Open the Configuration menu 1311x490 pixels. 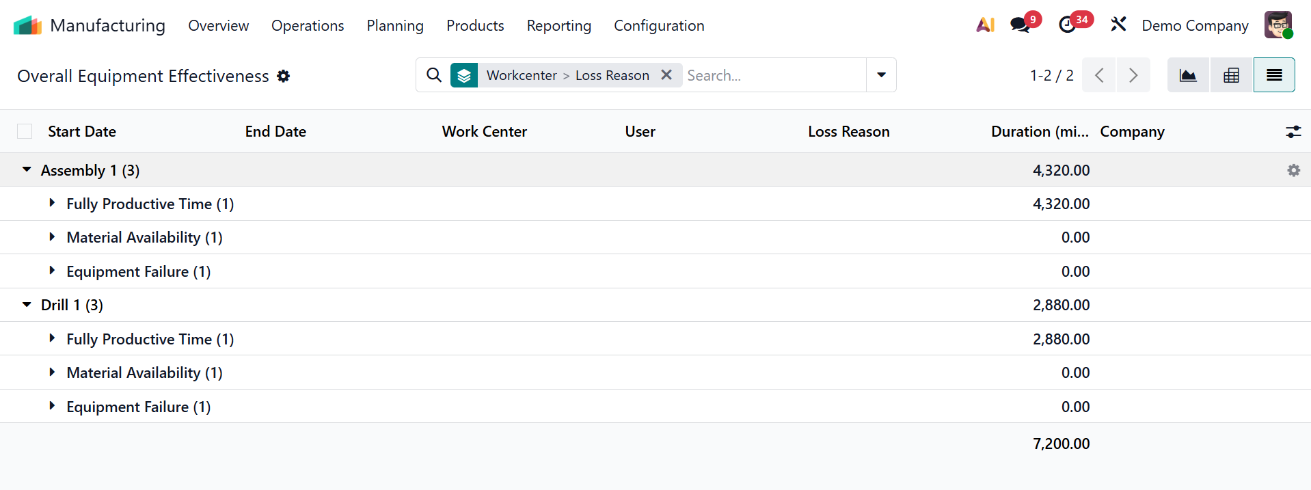[658, 26]
